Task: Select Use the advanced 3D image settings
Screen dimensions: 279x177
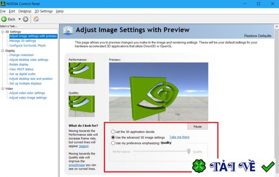Action: pyautogui.click(x=113, y=137)
